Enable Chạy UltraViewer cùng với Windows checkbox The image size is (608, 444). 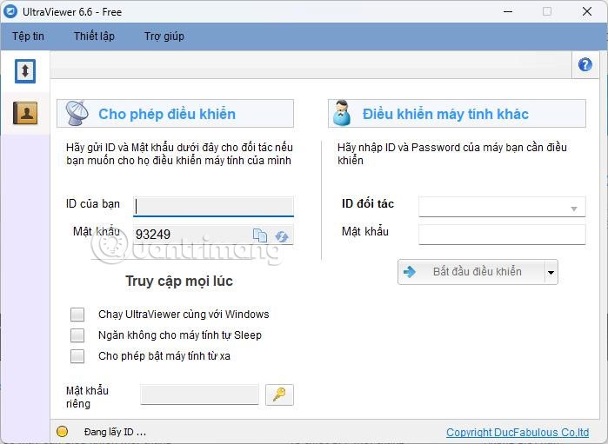click(78, 315)
